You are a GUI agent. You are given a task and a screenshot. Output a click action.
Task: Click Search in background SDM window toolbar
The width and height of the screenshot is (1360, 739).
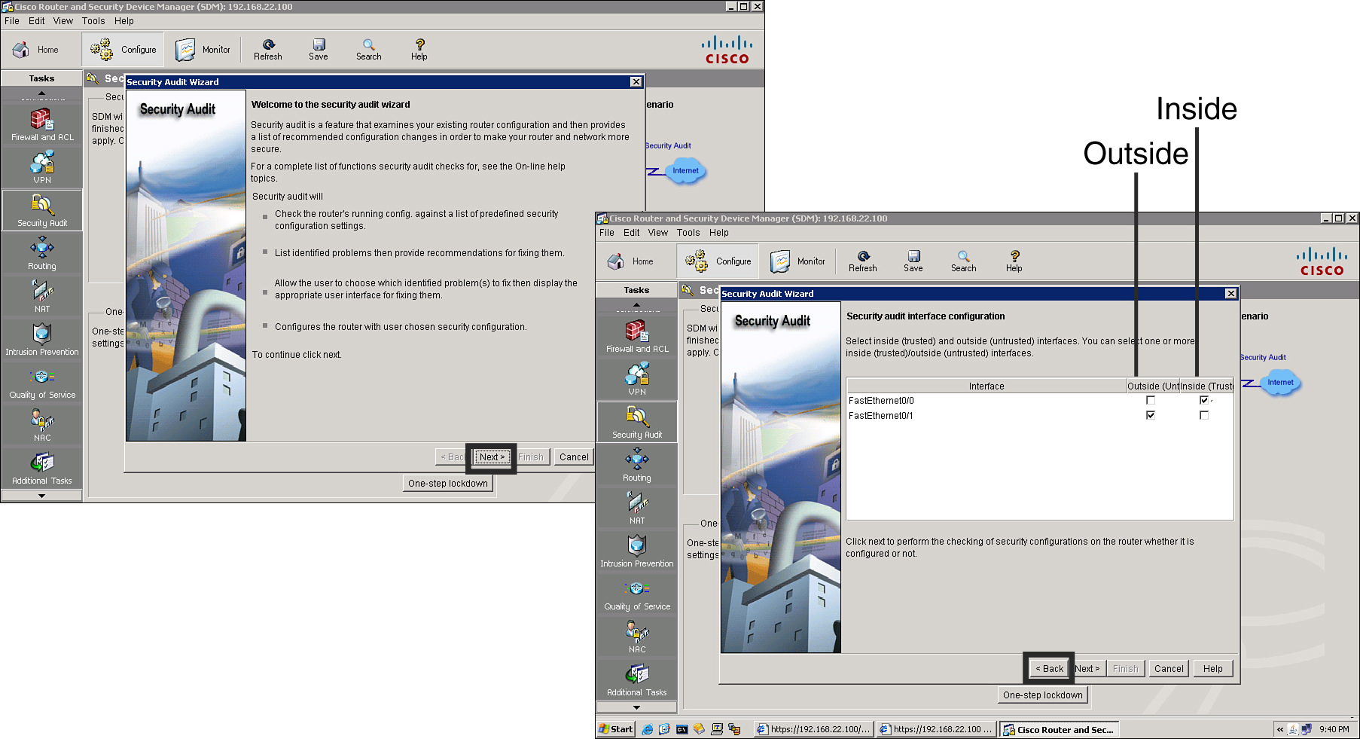[x=368, y=50]
